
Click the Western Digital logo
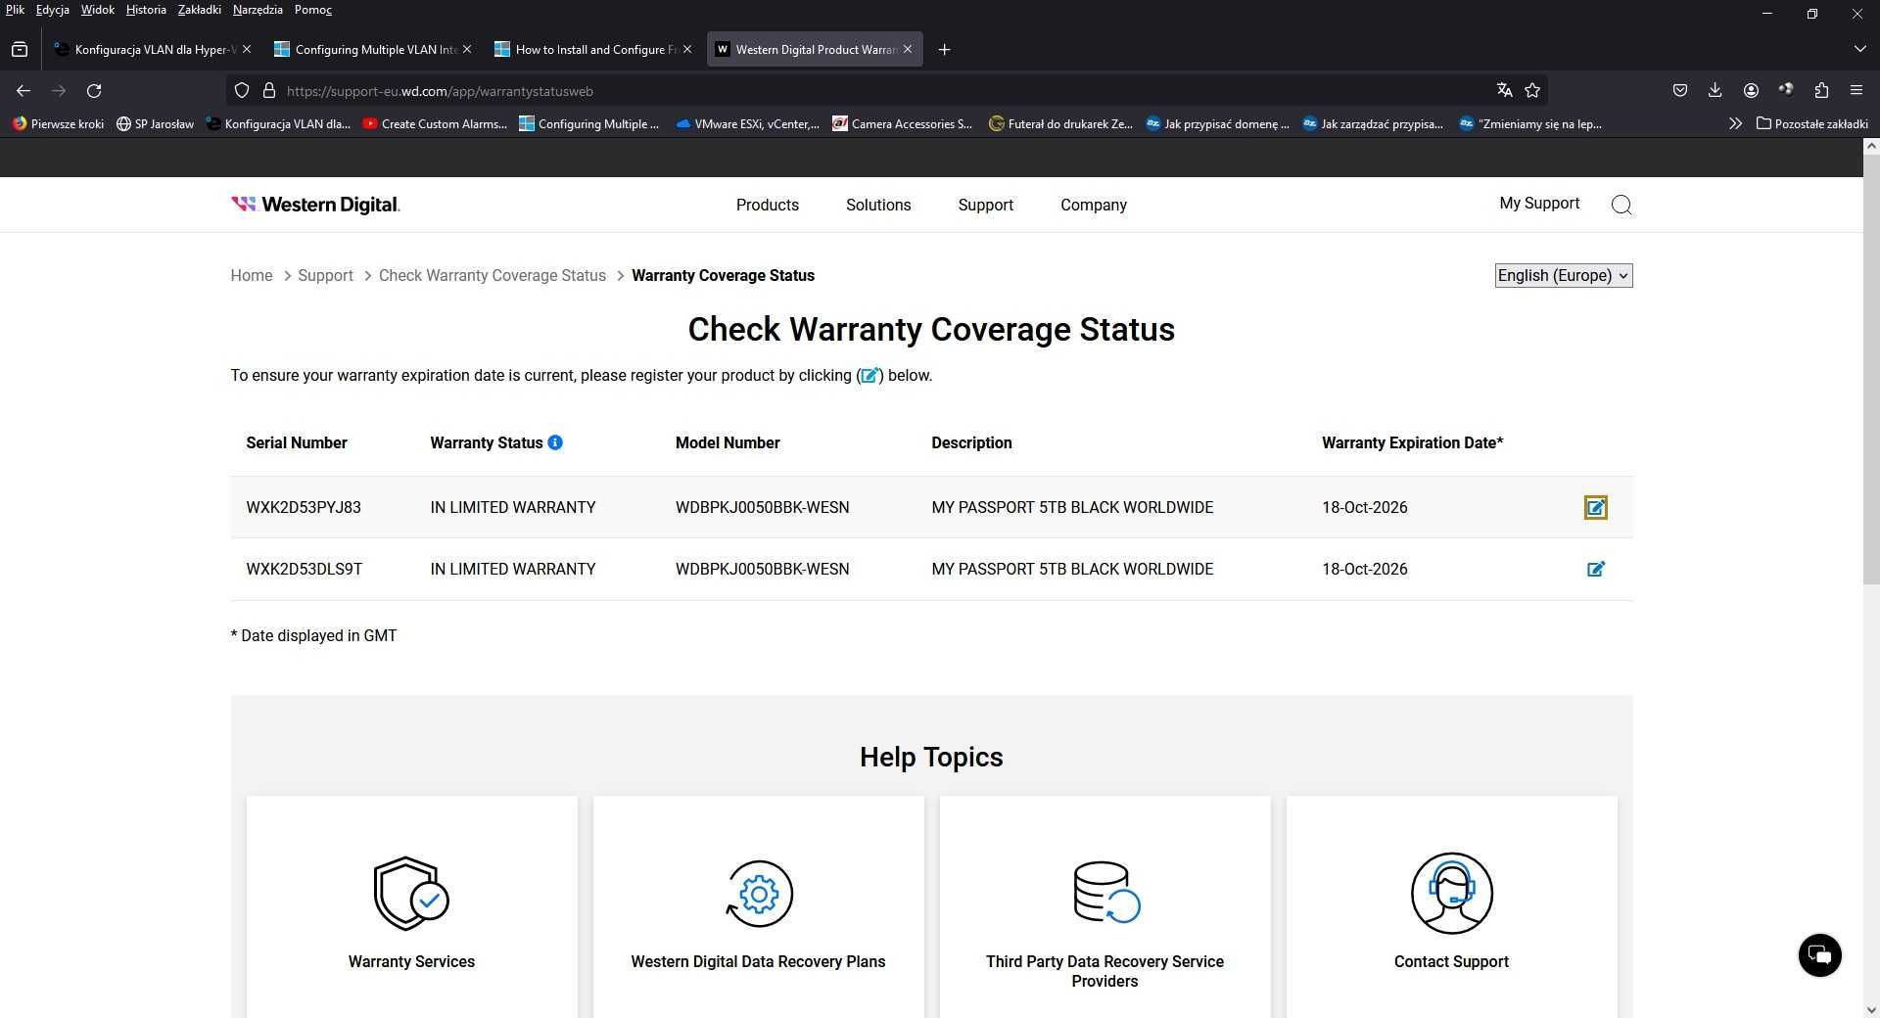coord(315,205)
